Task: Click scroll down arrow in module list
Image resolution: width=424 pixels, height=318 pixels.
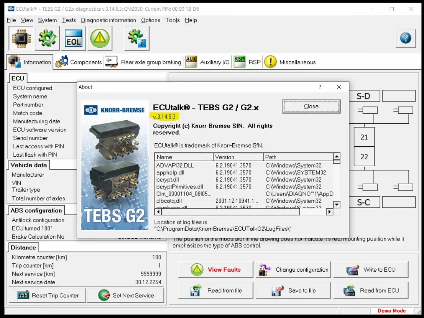Action: (x=337, y=205)
